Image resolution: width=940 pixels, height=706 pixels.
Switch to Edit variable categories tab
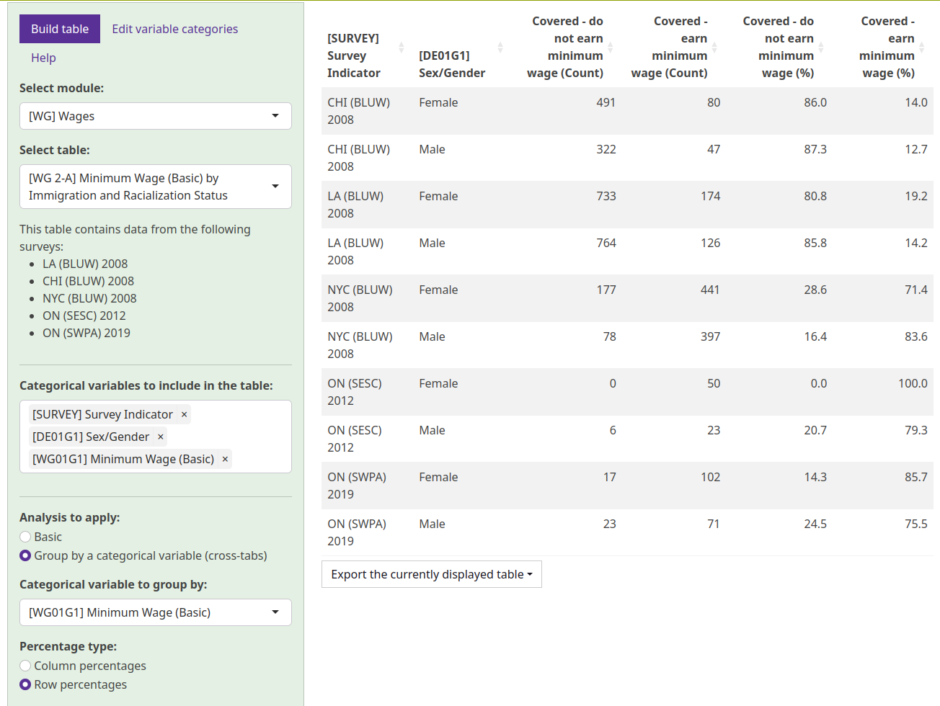click(x=175, y=29)
